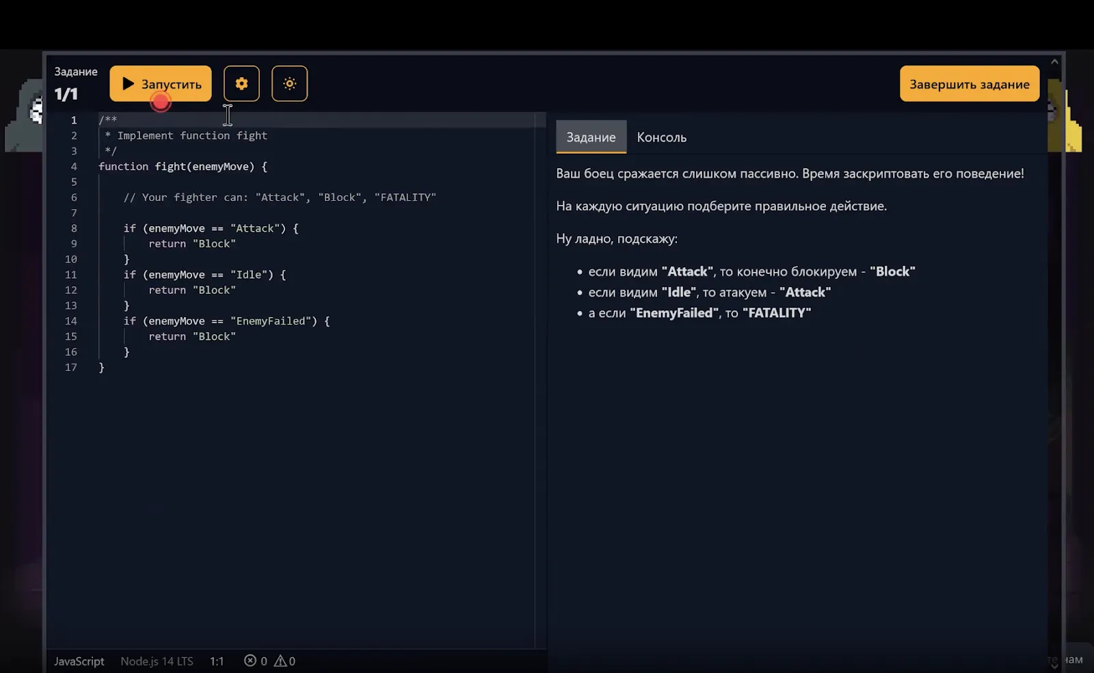
Task: Click the Завершить задание button
Action: coord(969,84)
